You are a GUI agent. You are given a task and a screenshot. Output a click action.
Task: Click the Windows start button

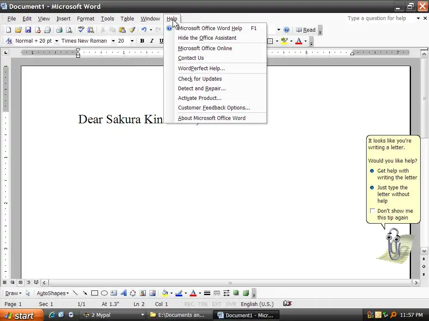[x=21, y=315]
